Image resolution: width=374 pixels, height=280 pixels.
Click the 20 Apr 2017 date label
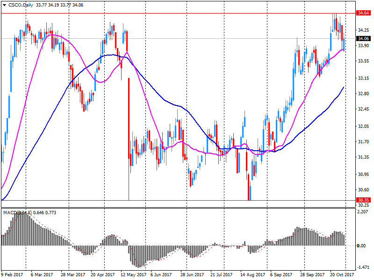point(102,274)
